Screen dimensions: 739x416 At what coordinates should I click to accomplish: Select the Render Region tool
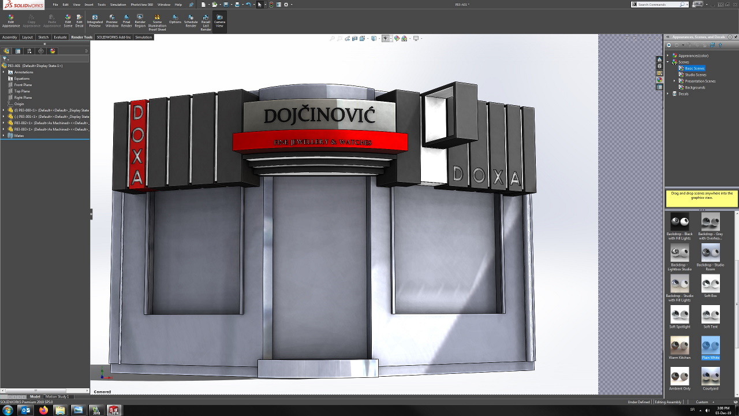tap(140, 21)
